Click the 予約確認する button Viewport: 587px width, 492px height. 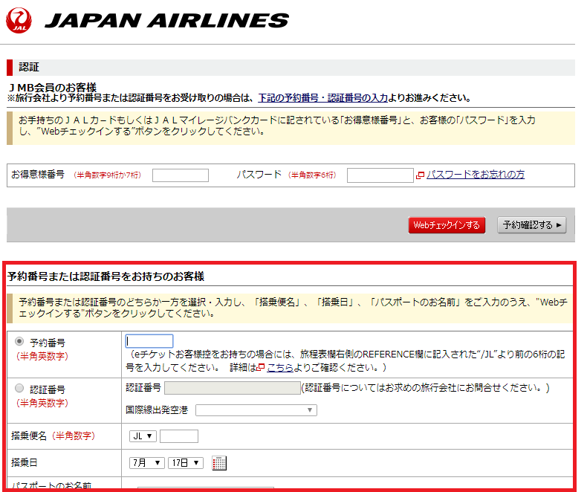pyautogui.click(x=531, y=225)
